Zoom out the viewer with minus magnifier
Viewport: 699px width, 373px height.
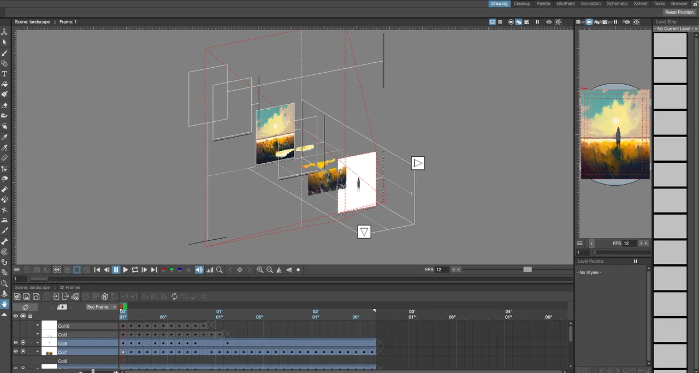click(270, 270)
